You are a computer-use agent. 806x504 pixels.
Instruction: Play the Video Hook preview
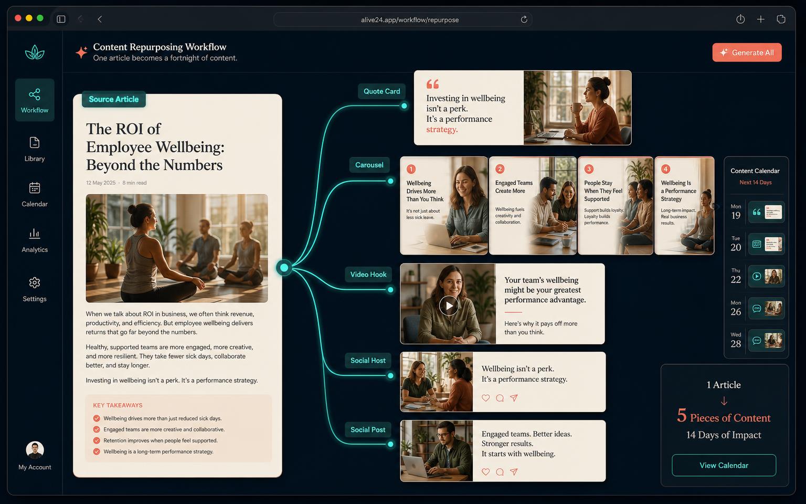point(449,306)
